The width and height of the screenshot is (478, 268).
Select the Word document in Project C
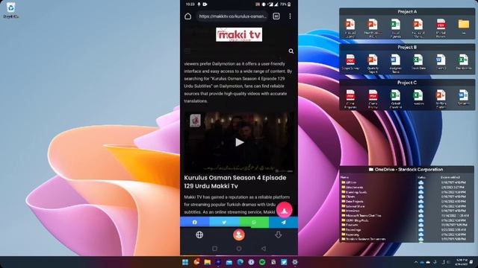pyautogui.click(x=463, y=98)
